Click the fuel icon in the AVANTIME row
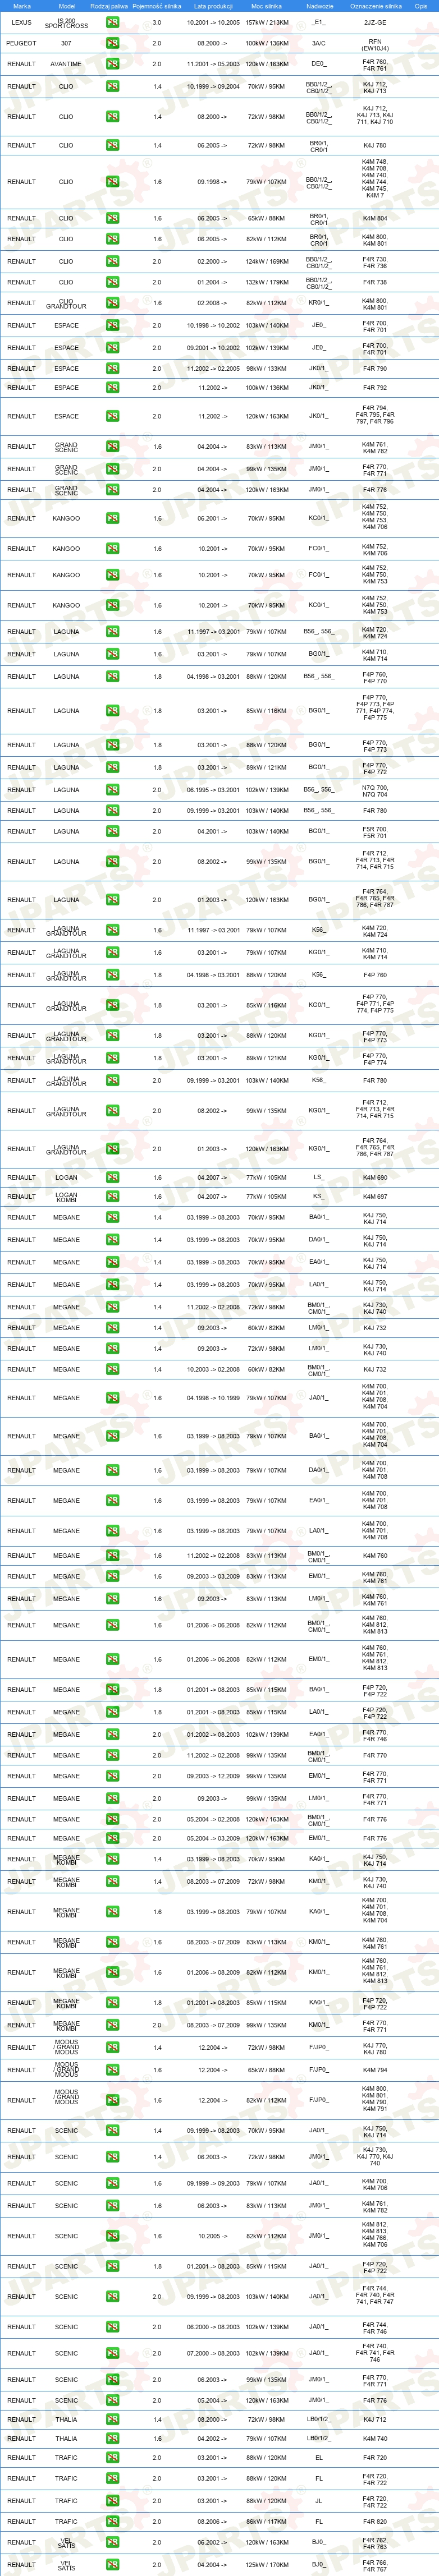 point(112,64)
